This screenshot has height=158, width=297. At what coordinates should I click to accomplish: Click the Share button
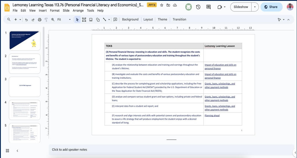pyautogui.click(x=271, y=7)
